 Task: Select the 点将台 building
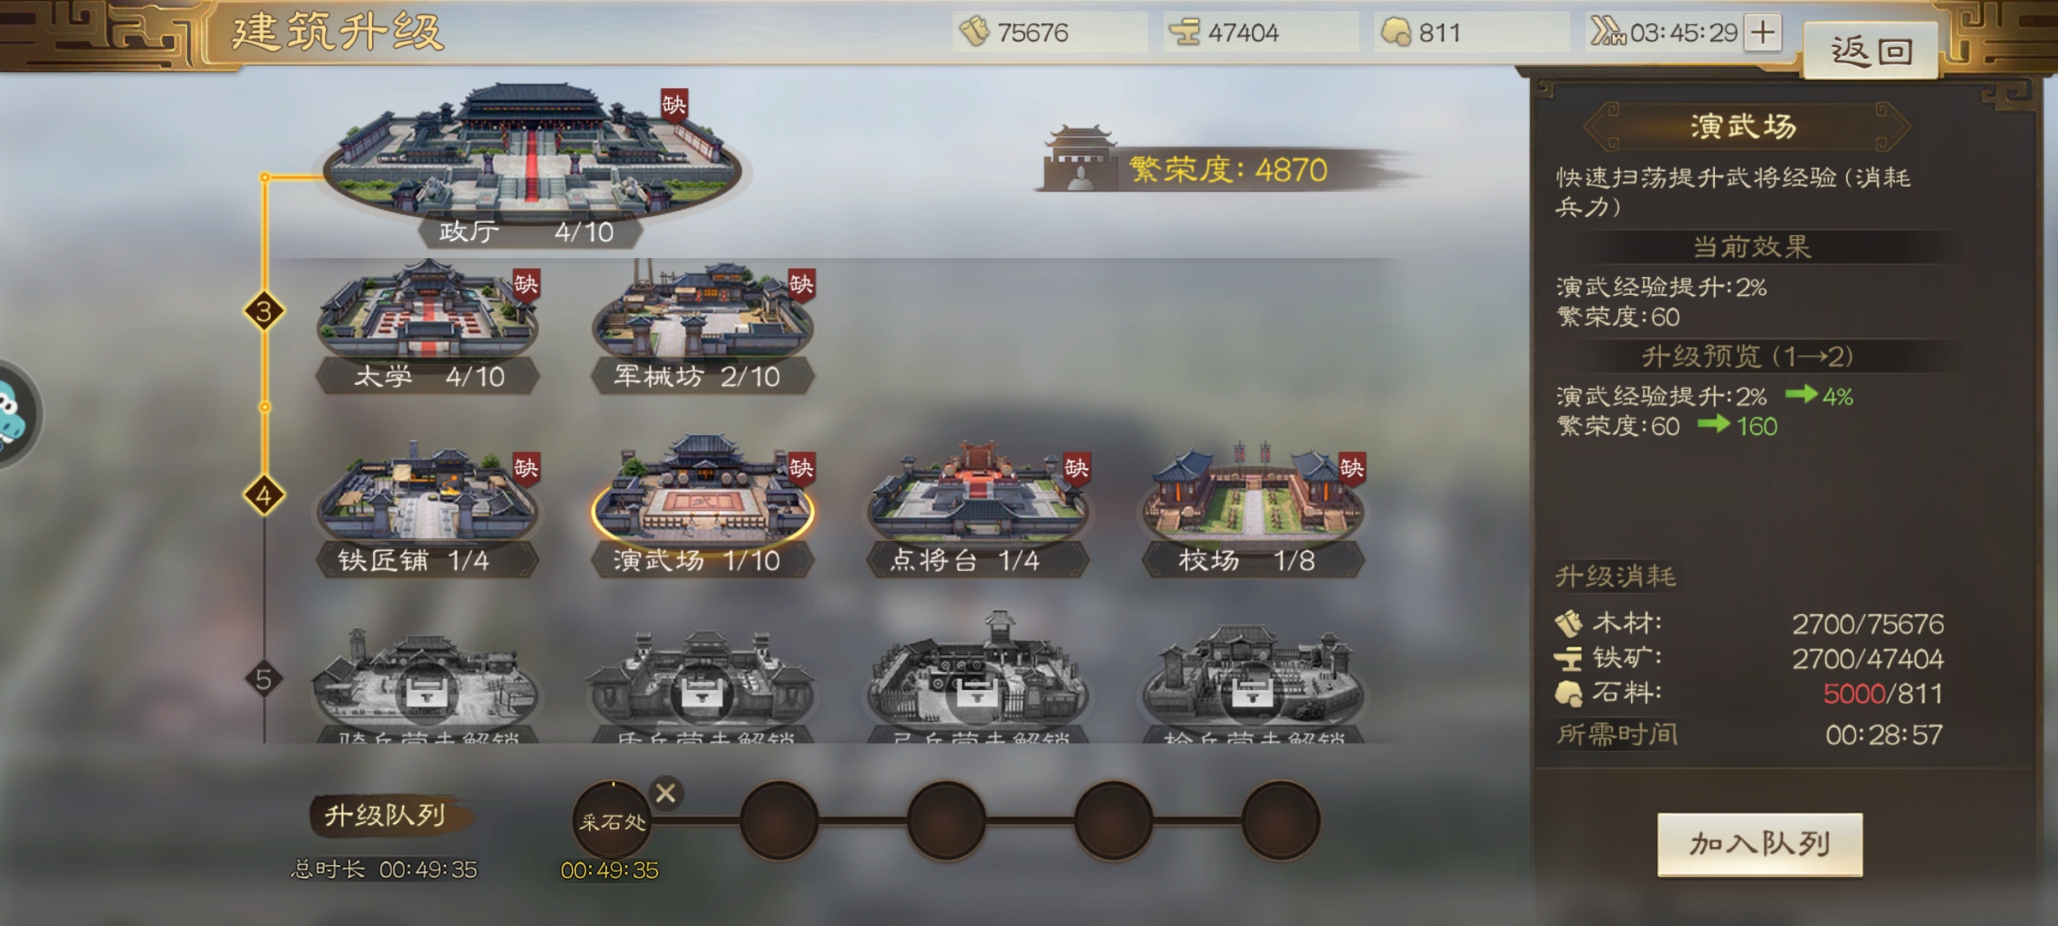pos(978,511)
